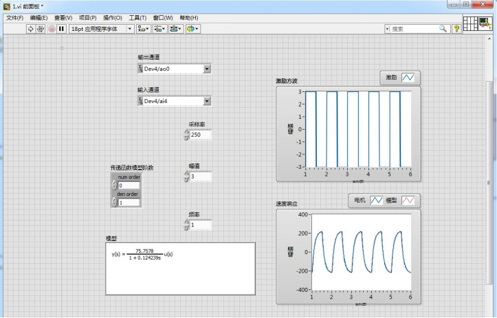
Task: Open the Distribute Objects toolbar button
Action: pos(159,29)
